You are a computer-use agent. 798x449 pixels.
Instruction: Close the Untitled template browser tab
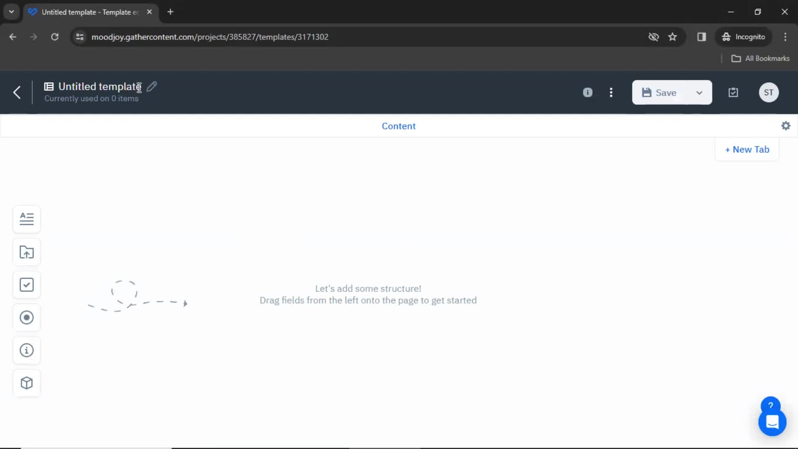[x=149, y=12]
